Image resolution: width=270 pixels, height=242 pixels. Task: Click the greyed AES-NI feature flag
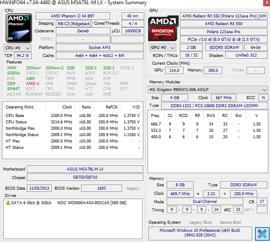coord(14,94)
